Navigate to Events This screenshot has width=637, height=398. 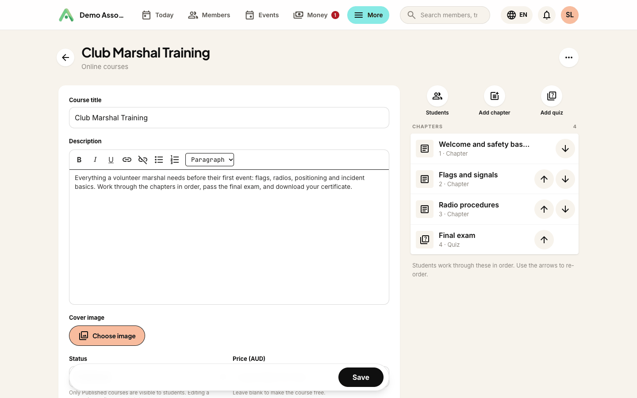(262, 15)
